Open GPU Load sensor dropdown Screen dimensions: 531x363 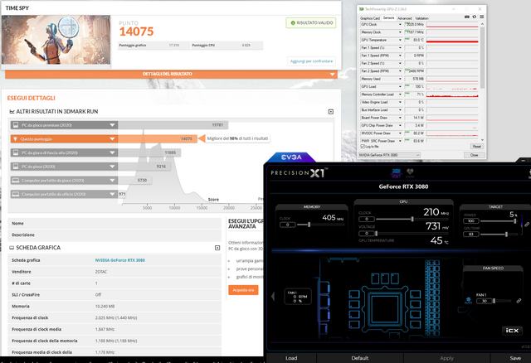400,86
